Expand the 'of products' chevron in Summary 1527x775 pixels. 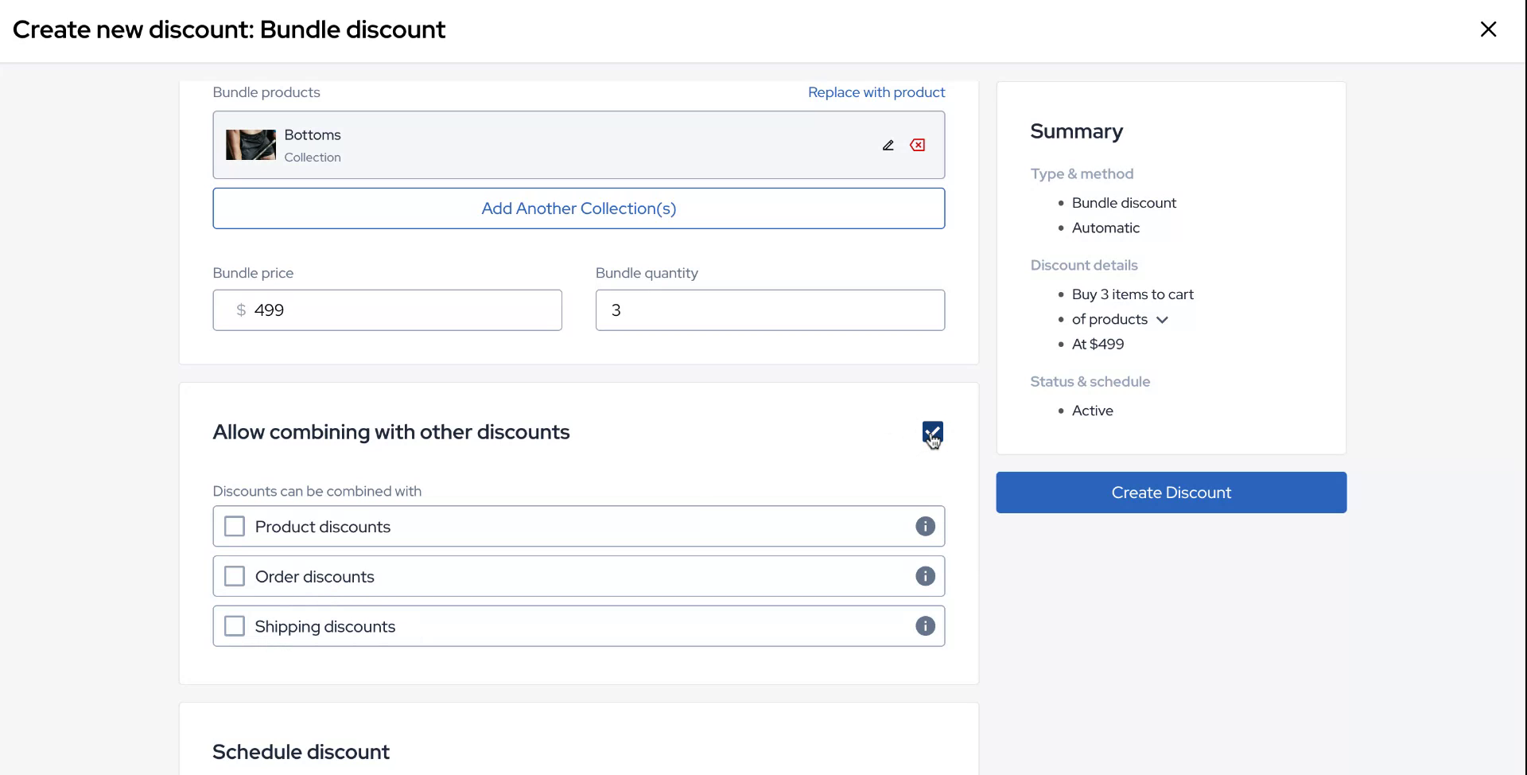[x=1162, y=320]
